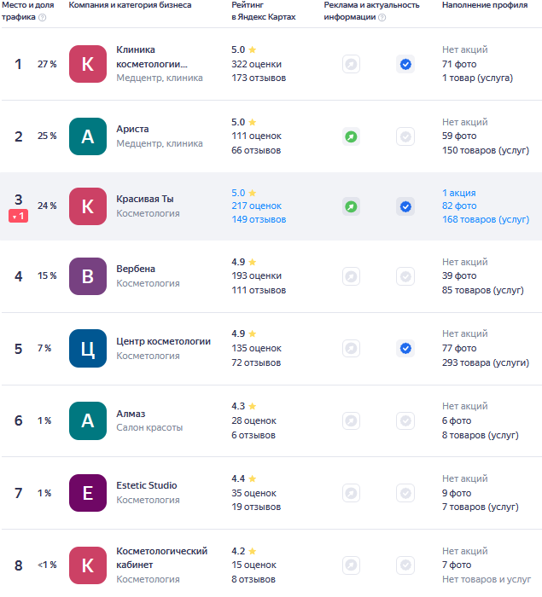Open the "168 товаров (услуг)" link
The image size is (542, 597).
[486, 220]
